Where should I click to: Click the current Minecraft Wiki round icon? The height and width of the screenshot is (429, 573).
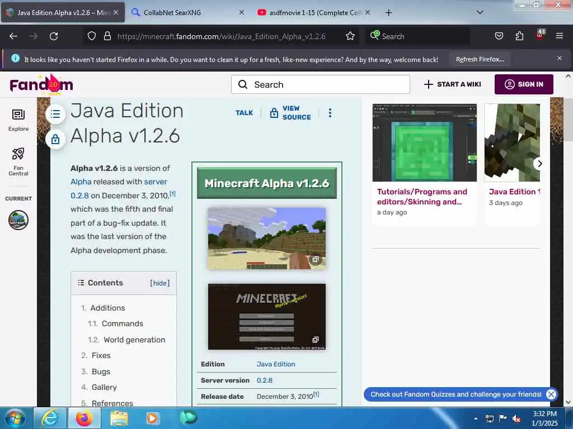tap(18, 220)
